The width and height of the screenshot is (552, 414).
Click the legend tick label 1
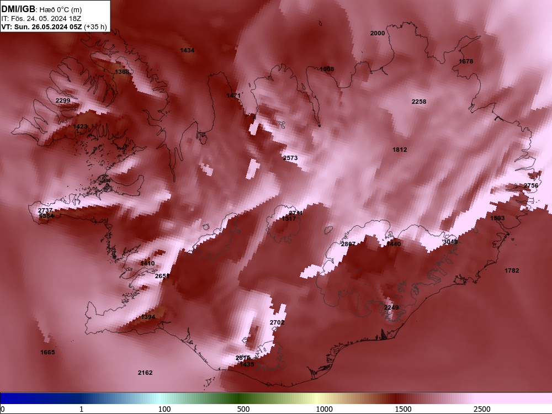click(81, 408)
